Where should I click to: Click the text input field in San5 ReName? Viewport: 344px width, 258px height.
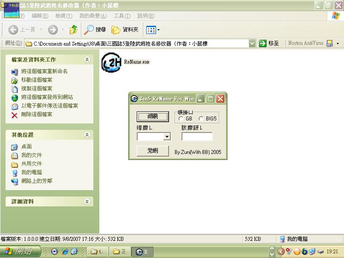[197, 137]
